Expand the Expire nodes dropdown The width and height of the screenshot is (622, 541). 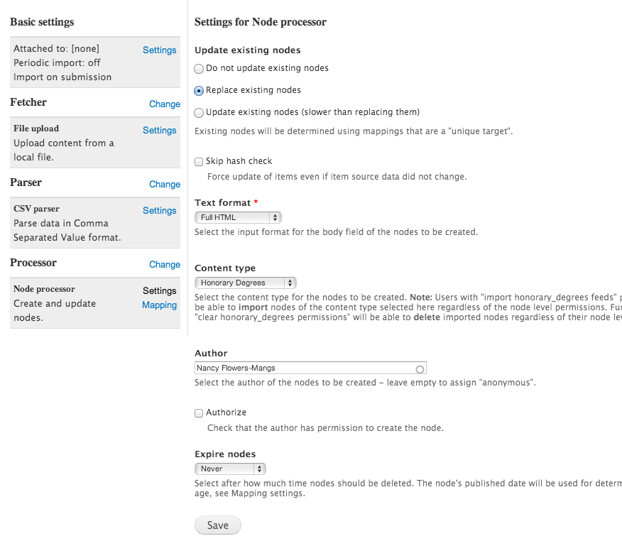(x=230, y=469)
